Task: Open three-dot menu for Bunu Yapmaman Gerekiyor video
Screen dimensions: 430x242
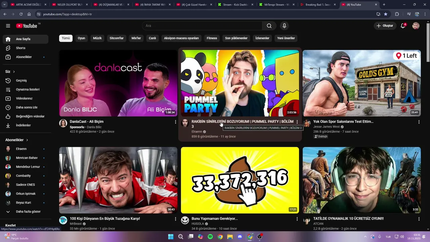Action: pos(297,219)
